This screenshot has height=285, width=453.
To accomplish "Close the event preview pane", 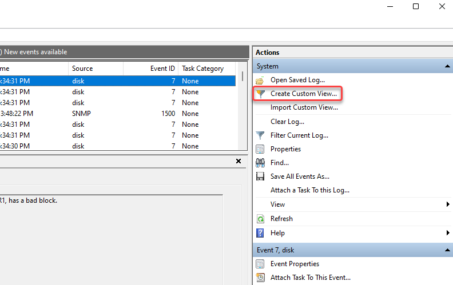I will [239, 162].
